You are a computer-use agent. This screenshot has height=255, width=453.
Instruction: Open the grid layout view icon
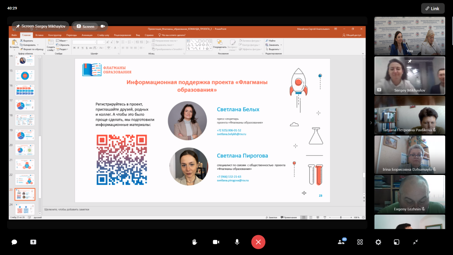pos(360,242)
